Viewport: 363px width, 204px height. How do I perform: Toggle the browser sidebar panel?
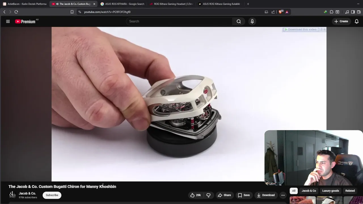(353, 12)
